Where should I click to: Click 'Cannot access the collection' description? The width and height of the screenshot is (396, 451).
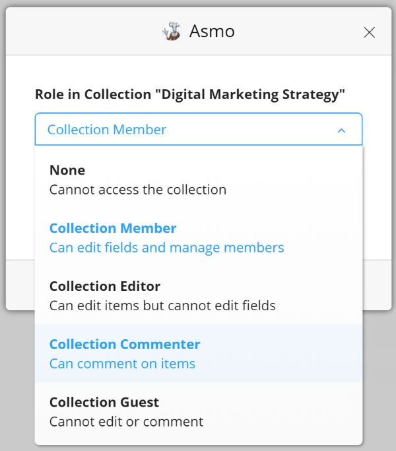(138, 190)
